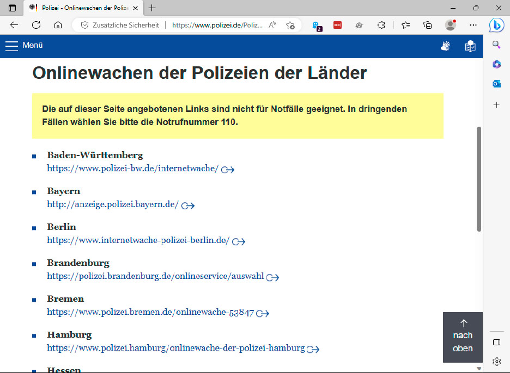
Task: Add this page to favorites
Action: tap(290, 25)
